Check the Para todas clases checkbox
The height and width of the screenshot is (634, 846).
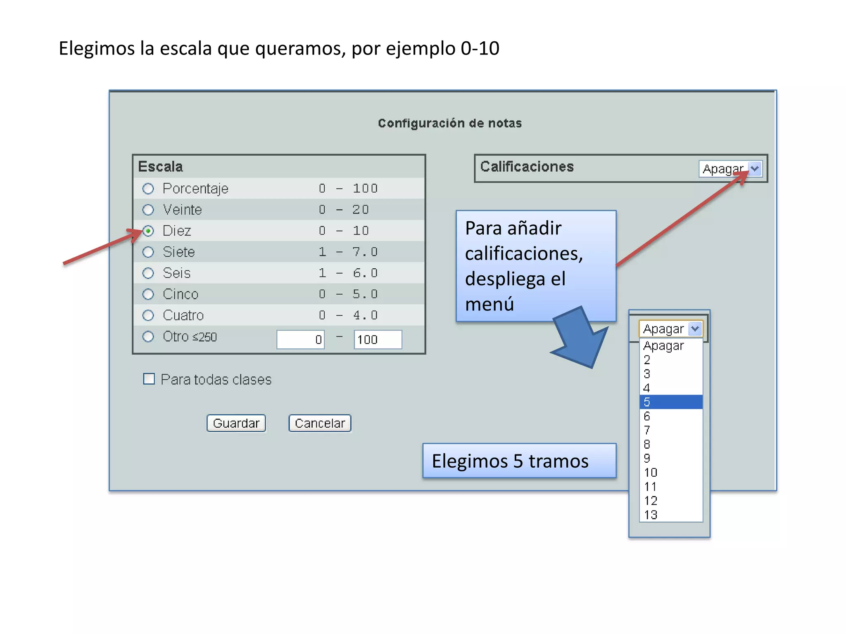(x=149, y=379)
